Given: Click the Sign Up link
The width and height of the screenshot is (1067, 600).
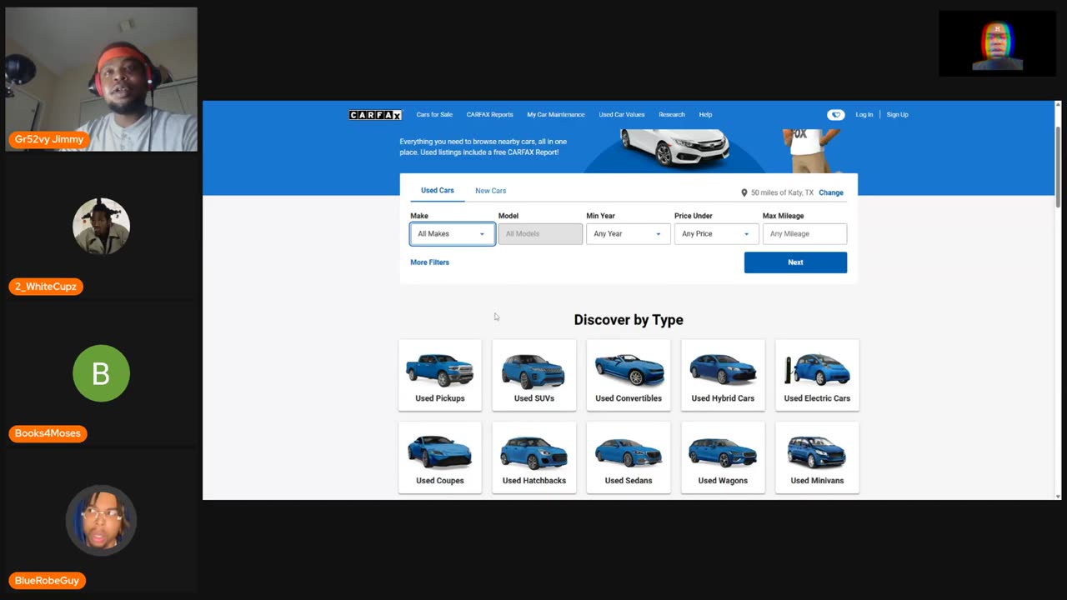Looking at the screenshot, I should click(x=897, y=115).
